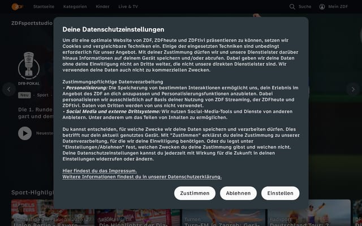The image size is (362, 226).
Task: Click the ZDFsportstudio heading
Action: pyautogui.click(x=32, y=23)
